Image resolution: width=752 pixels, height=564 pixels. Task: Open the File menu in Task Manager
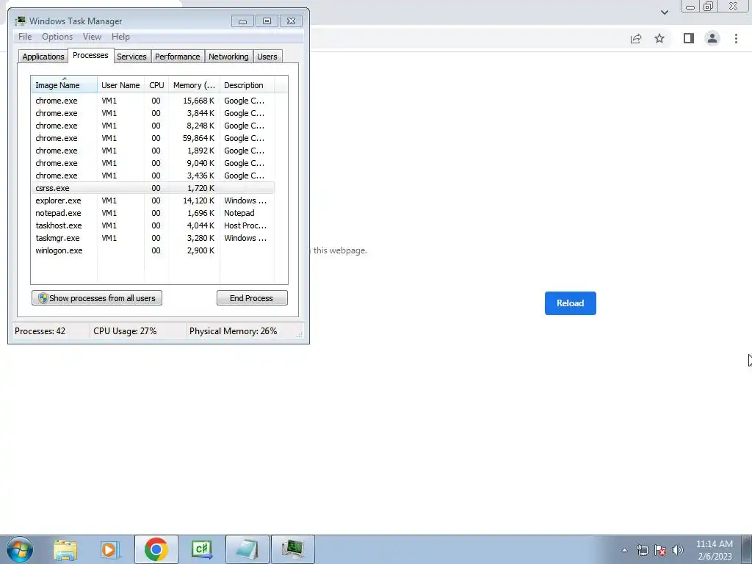[25, 37]
